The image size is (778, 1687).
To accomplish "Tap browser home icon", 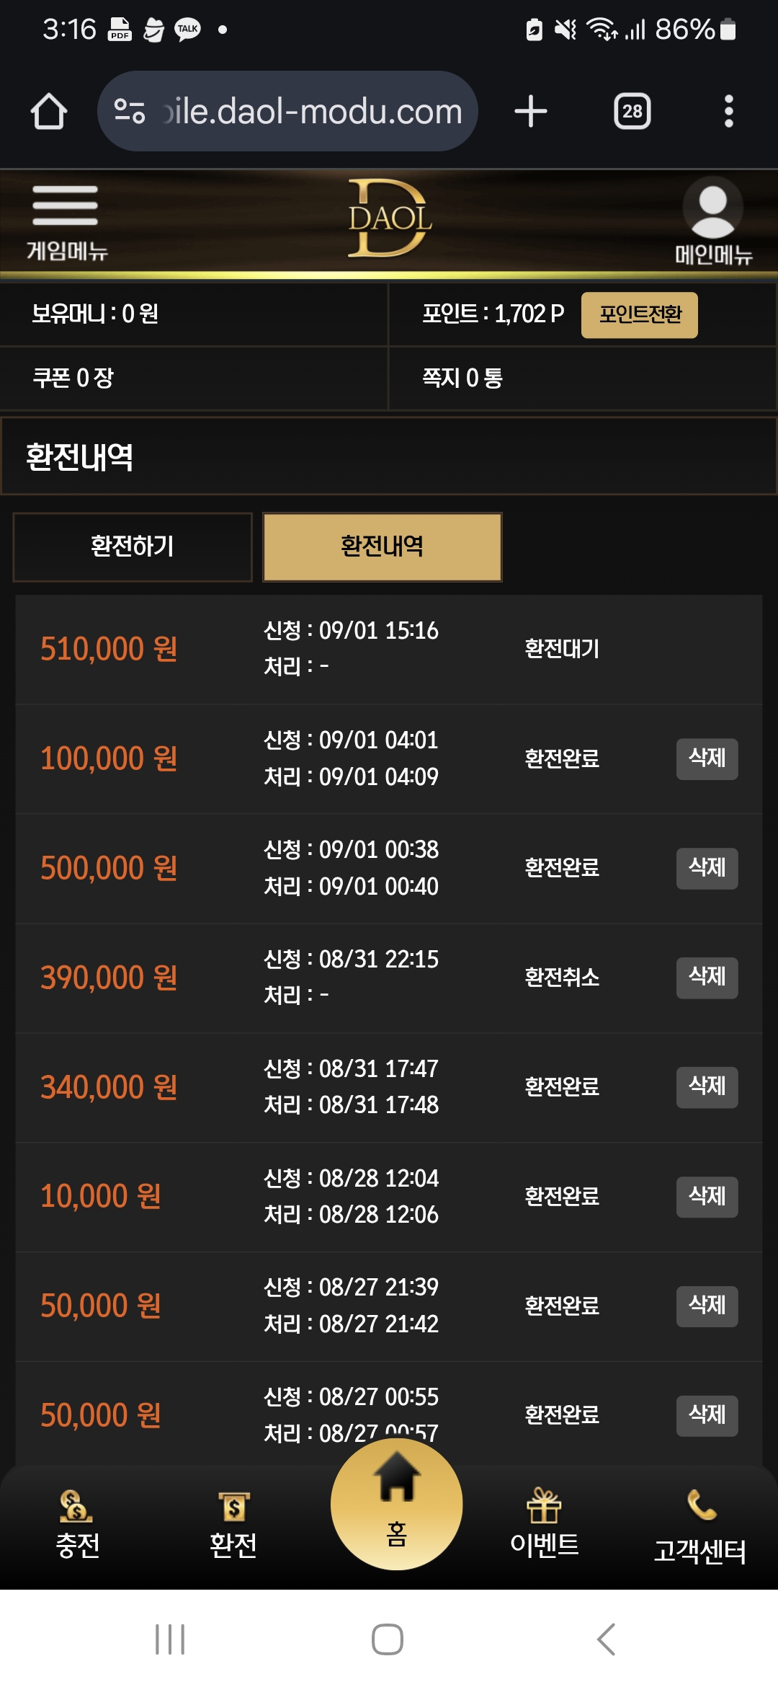I will point(49,112).
